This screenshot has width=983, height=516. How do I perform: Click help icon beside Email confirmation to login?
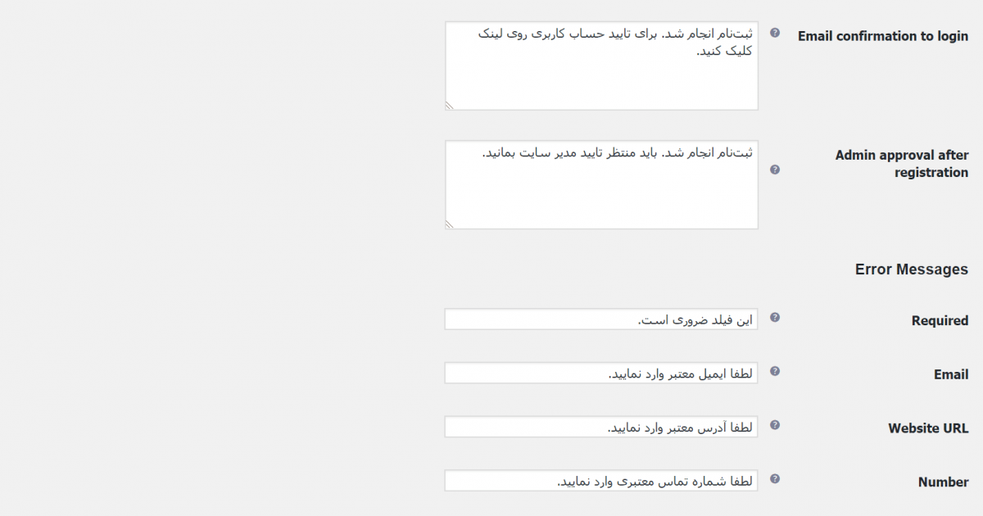(775, 34)
